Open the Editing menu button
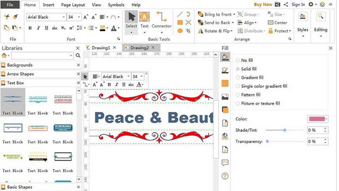 321,25
